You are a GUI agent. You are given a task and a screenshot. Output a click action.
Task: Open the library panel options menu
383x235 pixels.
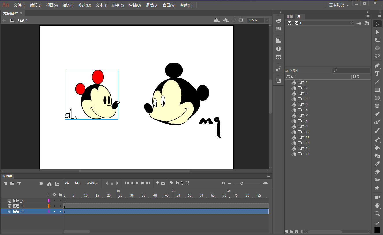point(368,16)
